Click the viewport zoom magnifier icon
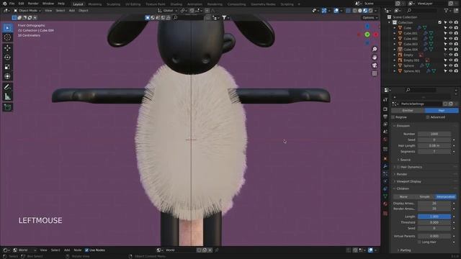 pyautogui.click(x=375, y=49)
